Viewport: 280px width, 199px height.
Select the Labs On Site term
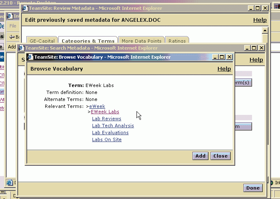click(107, 140)
